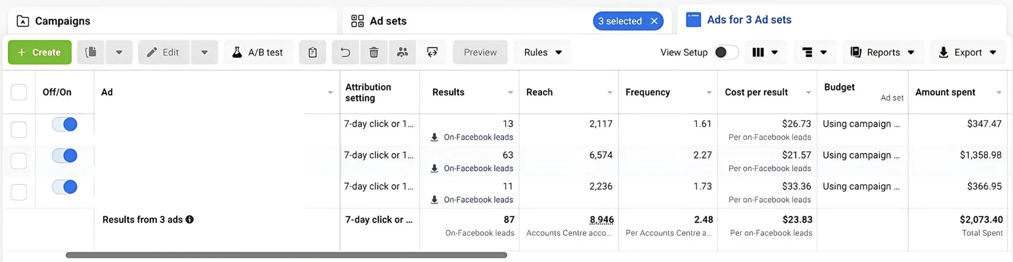
Task: Check the second ad row checkbox
Action: [19, 161]
